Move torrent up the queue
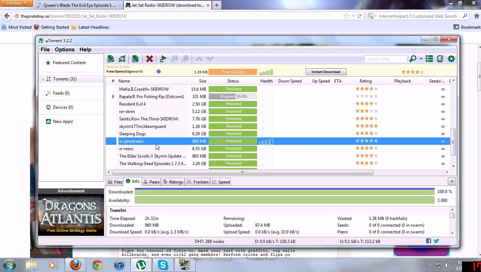The image size is (481, 272). 199,59
